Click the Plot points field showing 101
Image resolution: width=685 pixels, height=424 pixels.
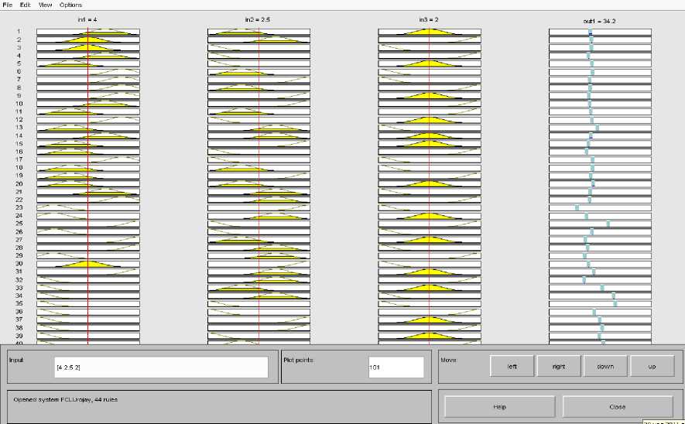tap(396, 368)
